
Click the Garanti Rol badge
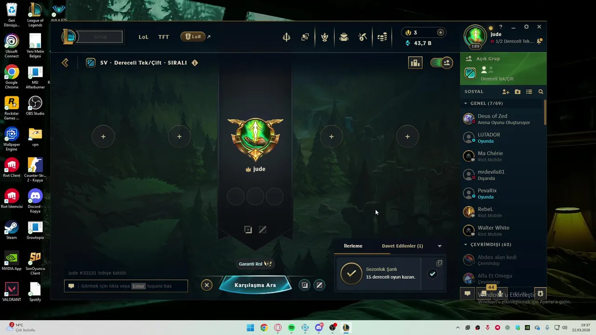click(255, 264)
